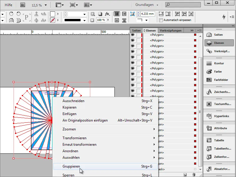Screen dimensions: 236x177
Task: Open the Zellenfor... panel
Action: (x=219, y=157)
